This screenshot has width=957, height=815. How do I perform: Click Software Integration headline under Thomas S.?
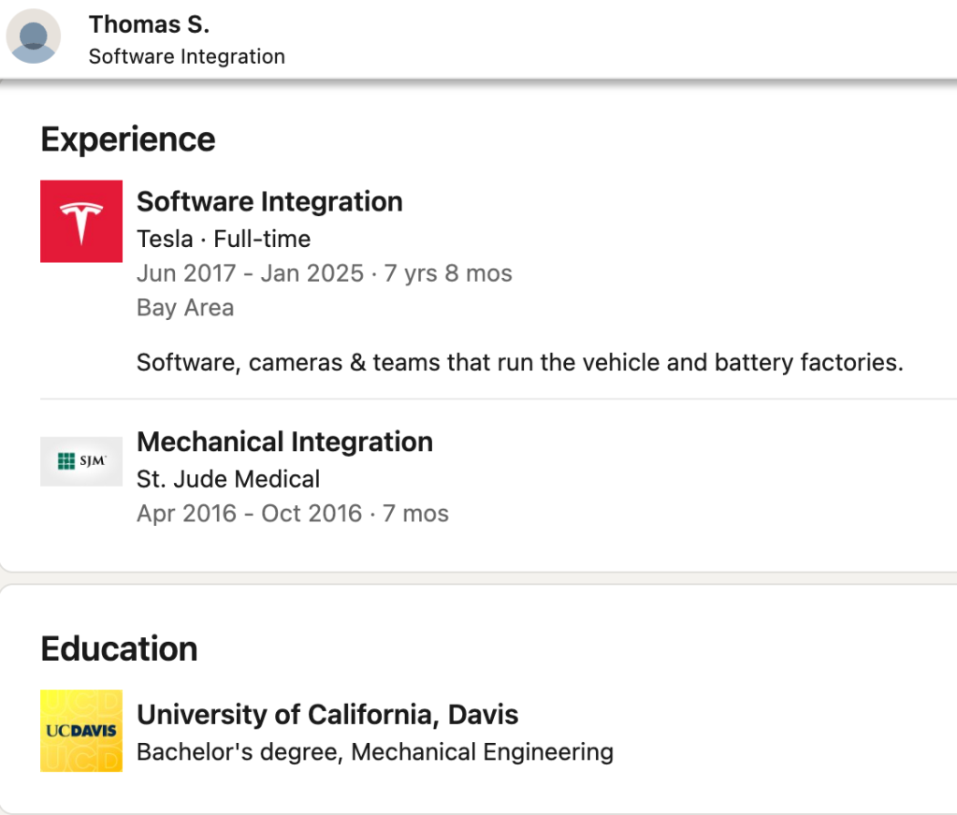point(186,56)
